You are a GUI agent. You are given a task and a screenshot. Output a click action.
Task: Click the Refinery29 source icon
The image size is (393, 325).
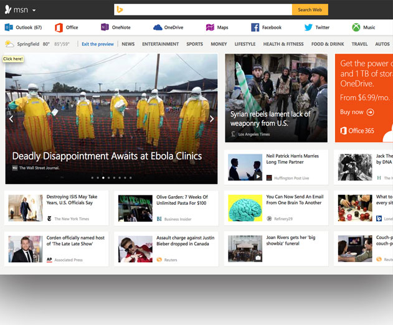click(269, 219)
